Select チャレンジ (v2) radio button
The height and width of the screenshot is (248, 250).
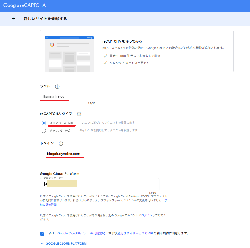pyautogui.click(x=44, y=131)
